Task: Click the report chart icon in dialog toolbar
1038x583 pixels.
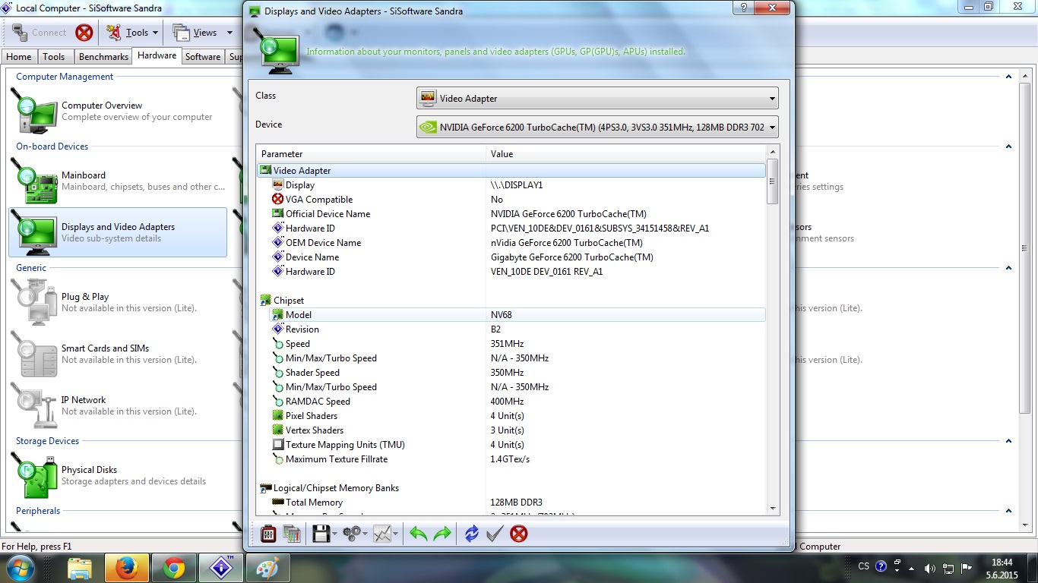Action: pos(292,534)
